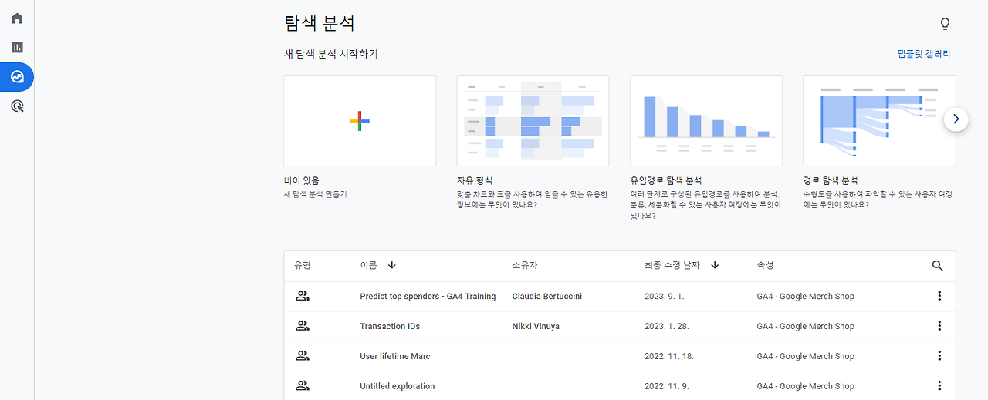Click the 속성 column header
Viewport: 988px width, 400px height.
tap(765, 265)
